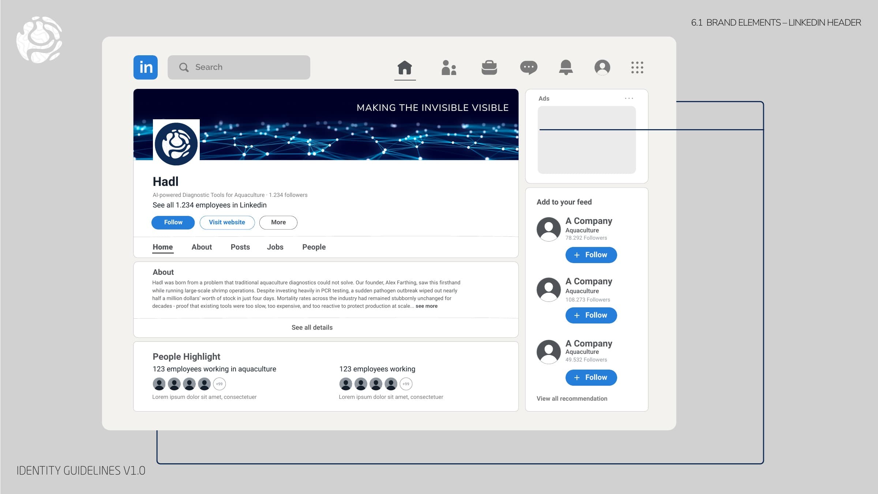878x494 pixels.
Task: Click the Ads placeholder image
Action: click(587, 140)
